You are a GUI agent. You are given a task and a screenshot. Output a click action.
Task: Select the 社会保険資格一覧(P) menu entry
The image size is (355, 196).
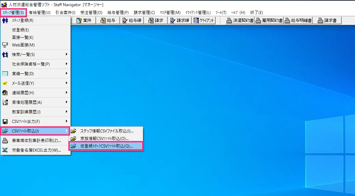point(36,64)
